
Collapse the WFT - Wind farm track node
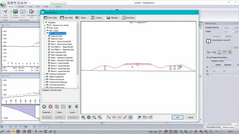[45, 33]
